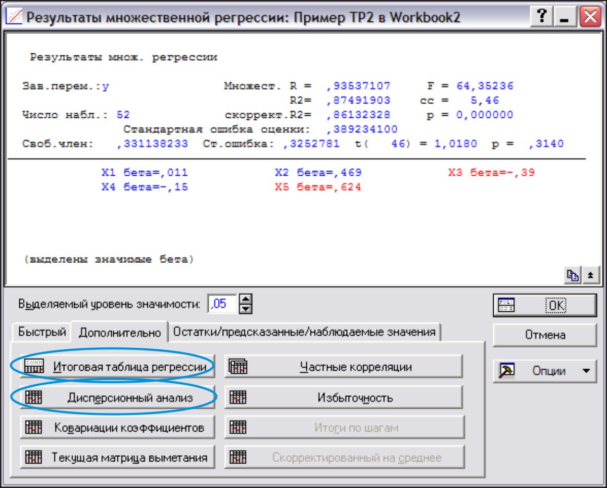Click the Отмена button

coord(545,335)
